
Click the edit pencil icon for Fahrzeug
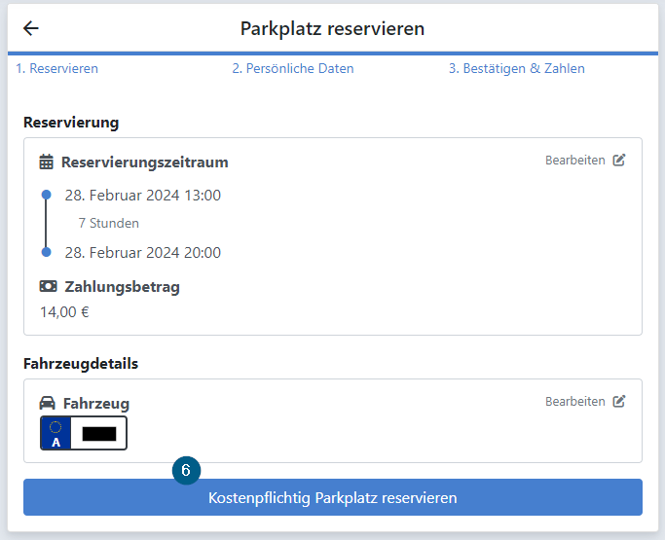coord(619,401)
